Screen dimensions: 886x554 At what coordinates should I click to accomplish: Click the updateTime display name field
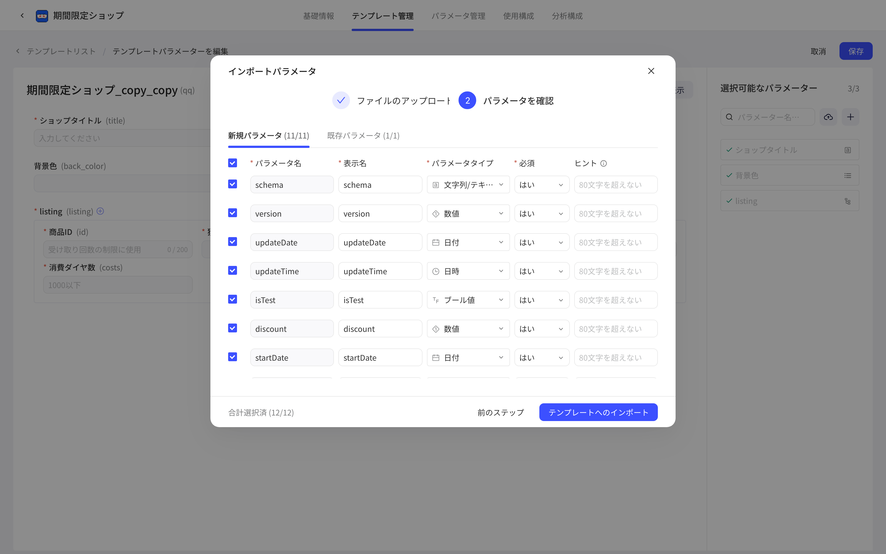(x=380, y=271)
